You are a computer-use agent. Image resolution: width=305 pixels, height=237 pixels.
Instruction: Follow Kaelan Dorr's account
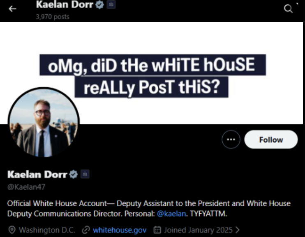point(271,139)
